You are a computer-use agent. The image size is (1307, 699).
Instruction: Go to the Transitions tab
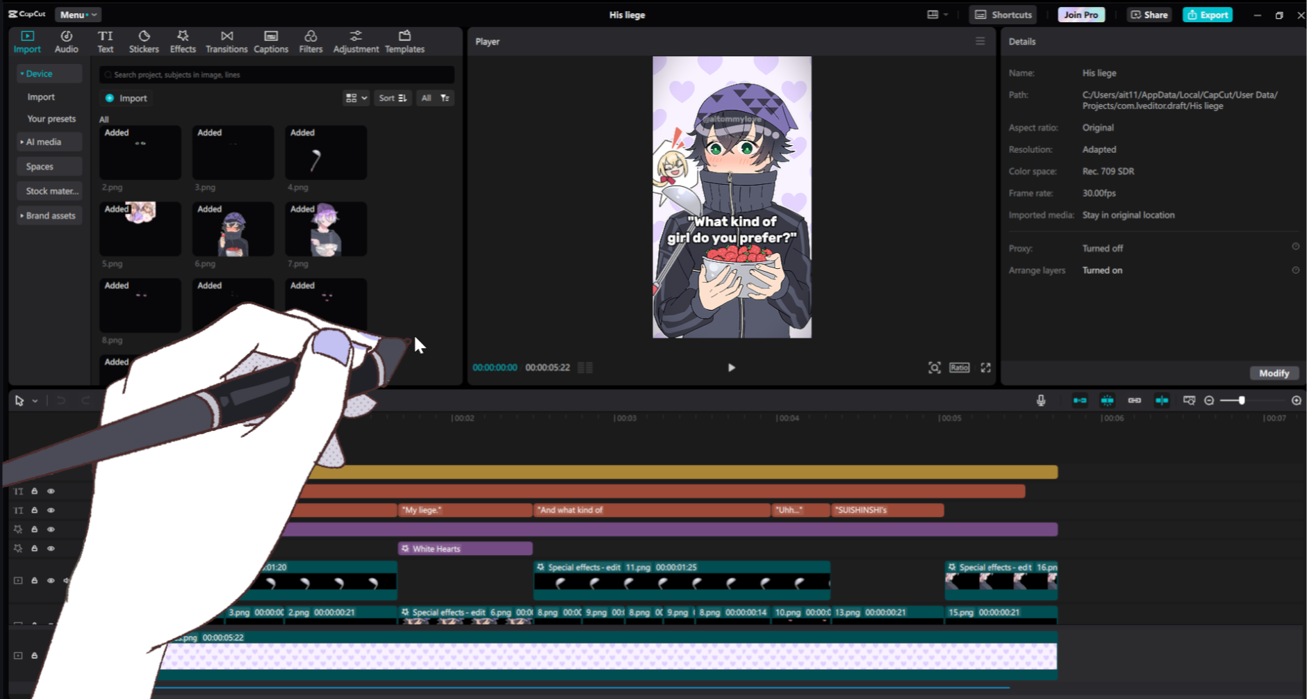(x=227, y=42)
